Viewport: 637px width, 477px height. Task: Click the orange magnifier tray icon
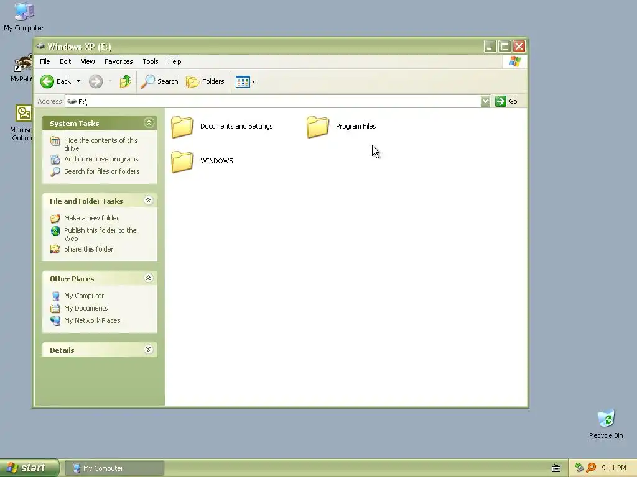591,468
